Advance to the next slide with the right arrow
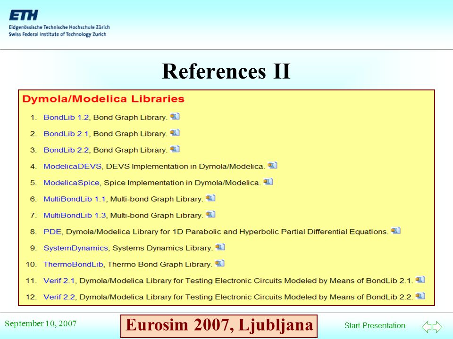The height and width of the screenshot is (339, 453). point(437,327)
